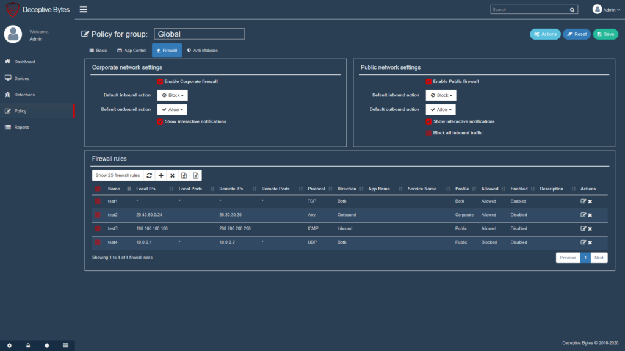Delete the test4 firewall rule
Screen dimensions: 625x351
[590, 242]
